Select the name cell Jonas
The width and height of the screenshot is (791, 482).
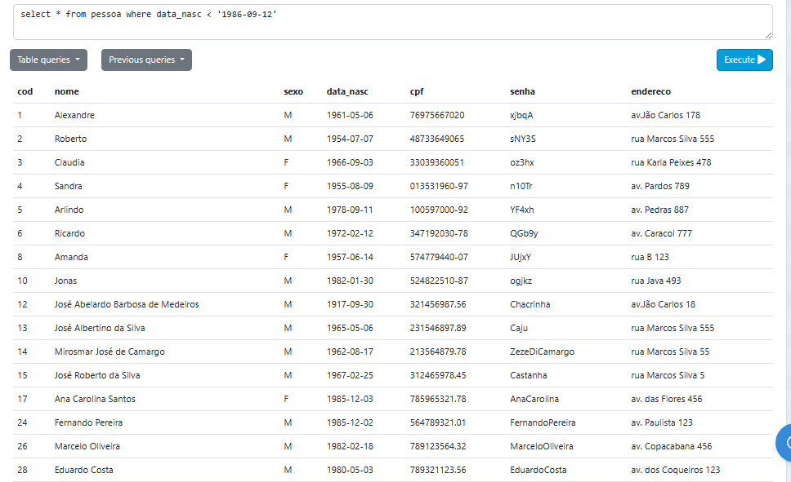[65, 281]
